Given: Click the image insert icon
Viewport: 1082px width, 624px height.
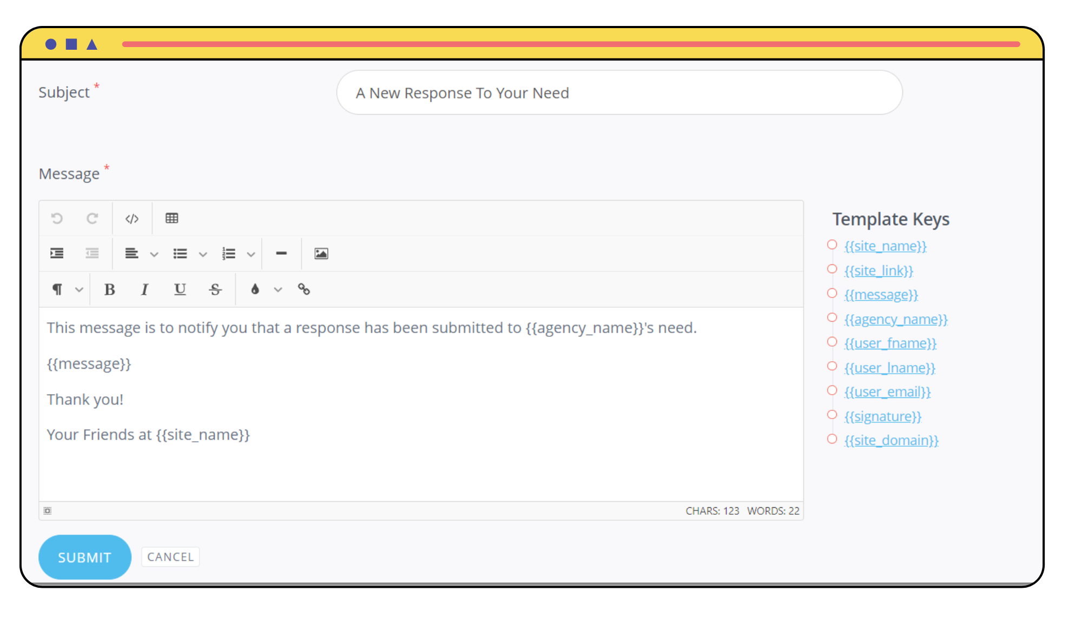Looking at the screenshot, I should point(321,253).
